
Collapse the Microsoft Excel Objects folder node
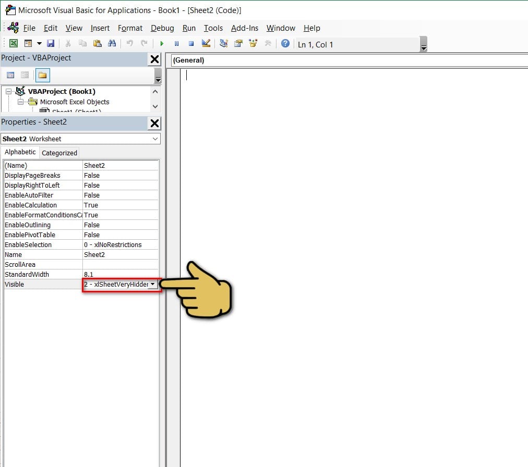click(21, 102)
